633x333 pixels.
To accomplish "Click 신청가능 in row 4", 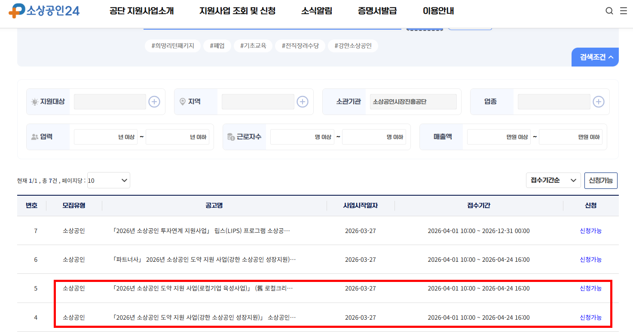I will 591,318.
